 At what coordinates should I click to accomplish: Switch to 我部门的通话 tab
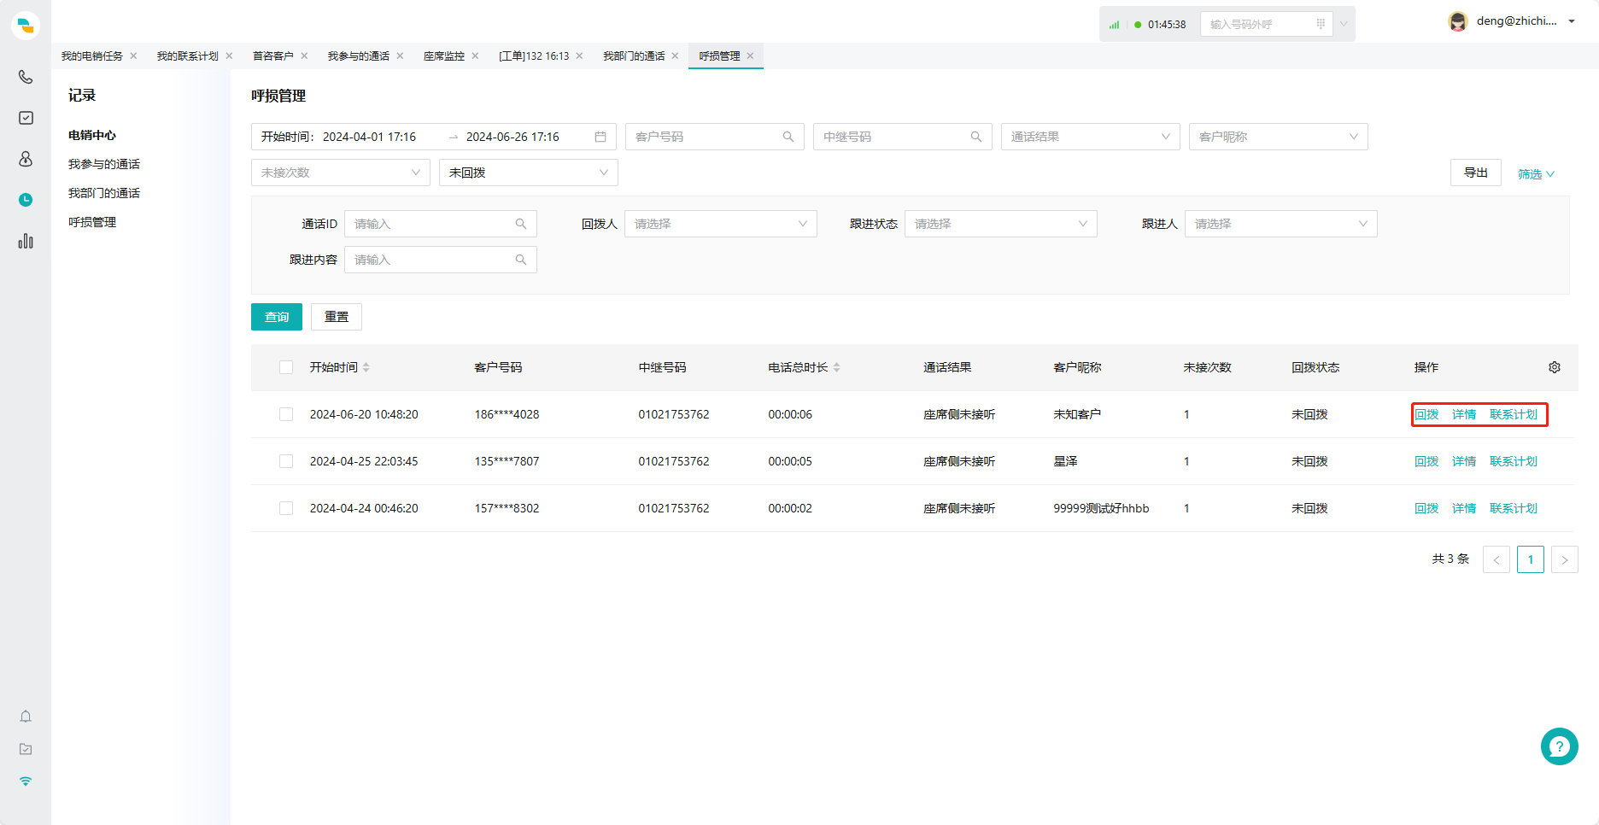pyautogui.click(x=634, y=56)
